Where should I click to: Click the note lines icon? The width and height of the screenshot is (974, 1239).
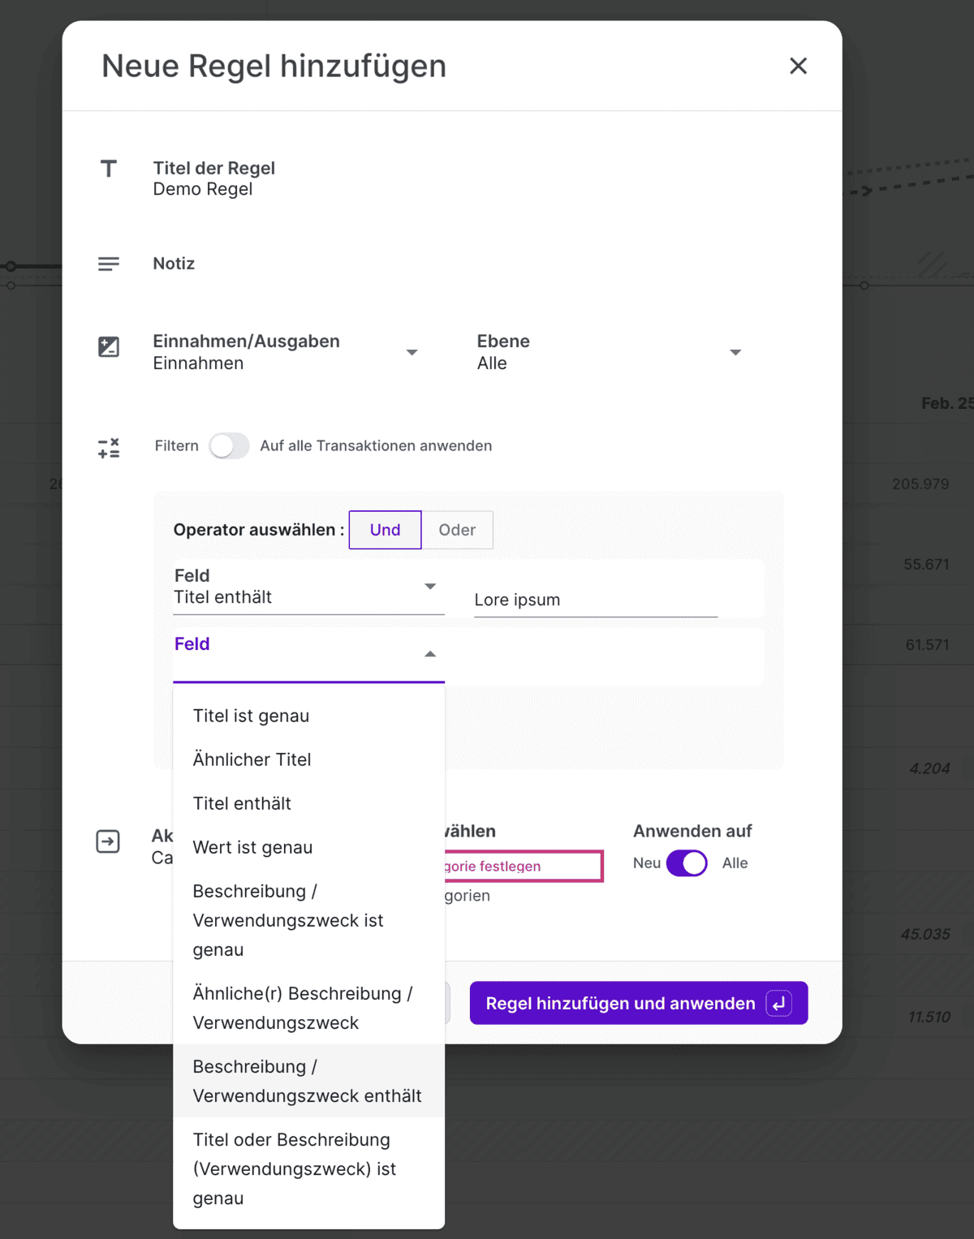pyautogui.click(x=109, y=264)
